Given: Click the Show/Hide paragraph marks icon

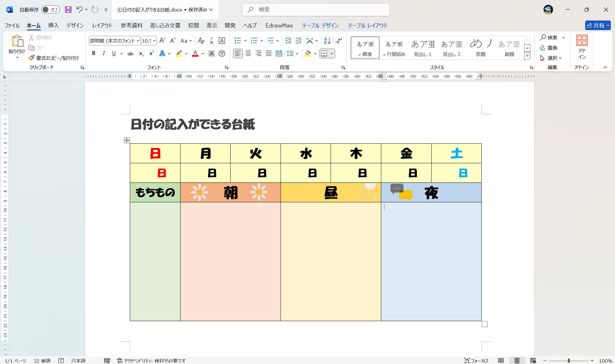Looking at the screenshot, I should click(339, 41).
